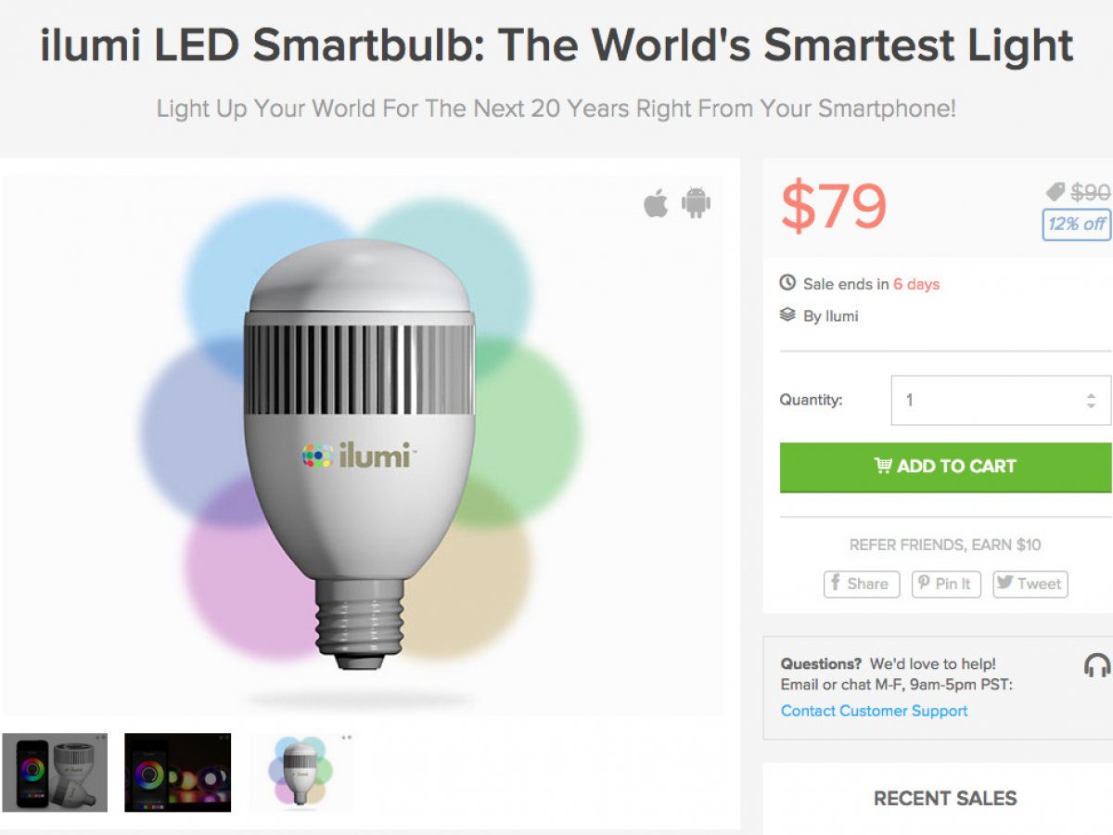1113x835 pixels.
Task: Click the price tag icon
Action: (x=1055, y=192)
